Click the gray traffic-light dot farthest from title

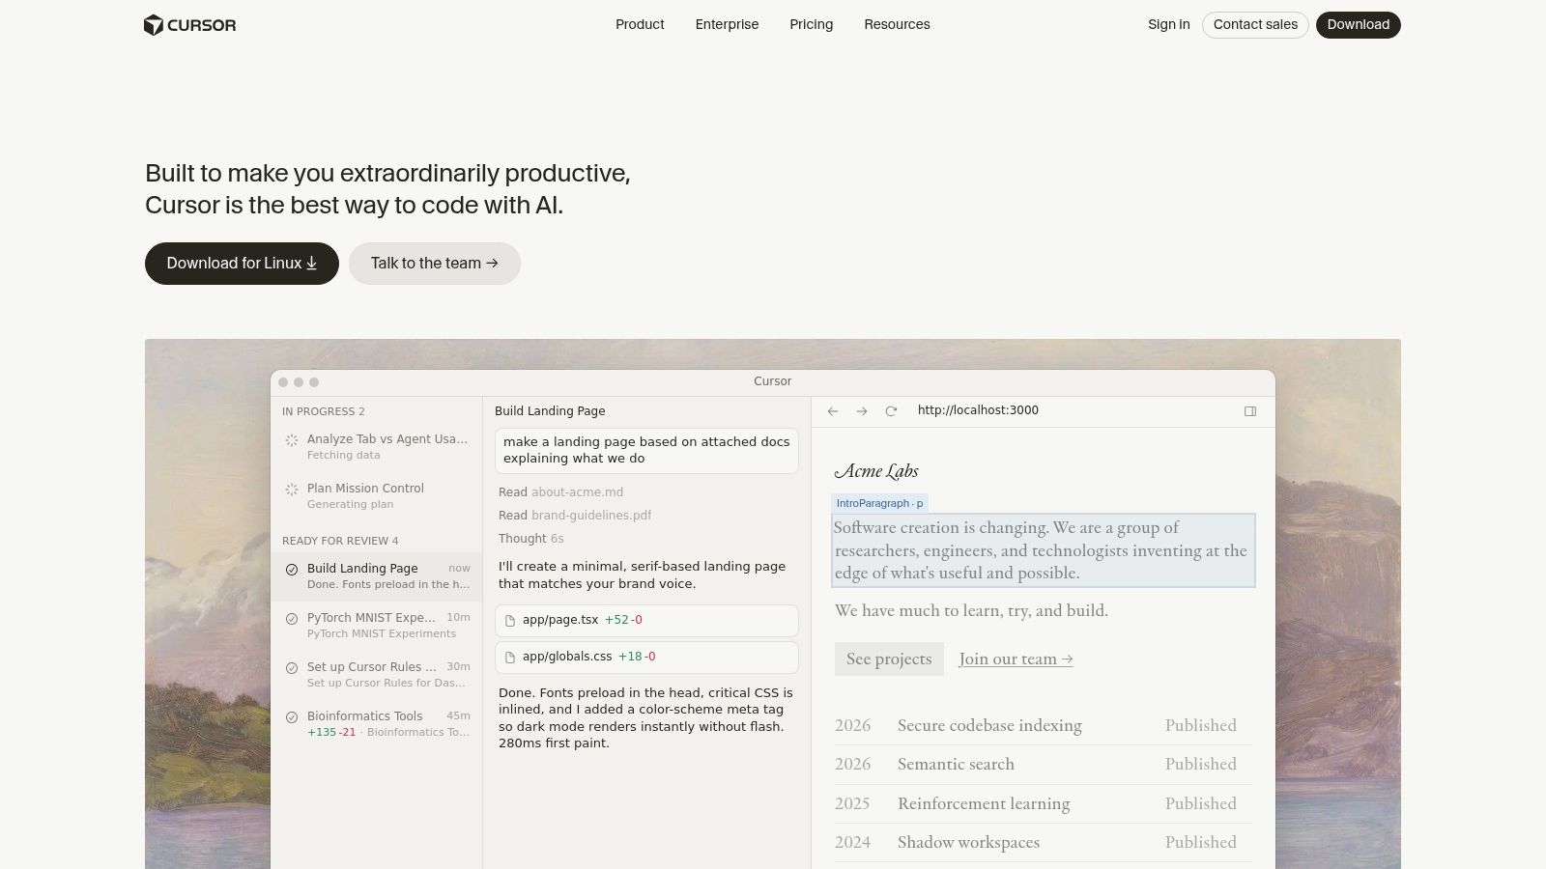(x=283, y=382)
